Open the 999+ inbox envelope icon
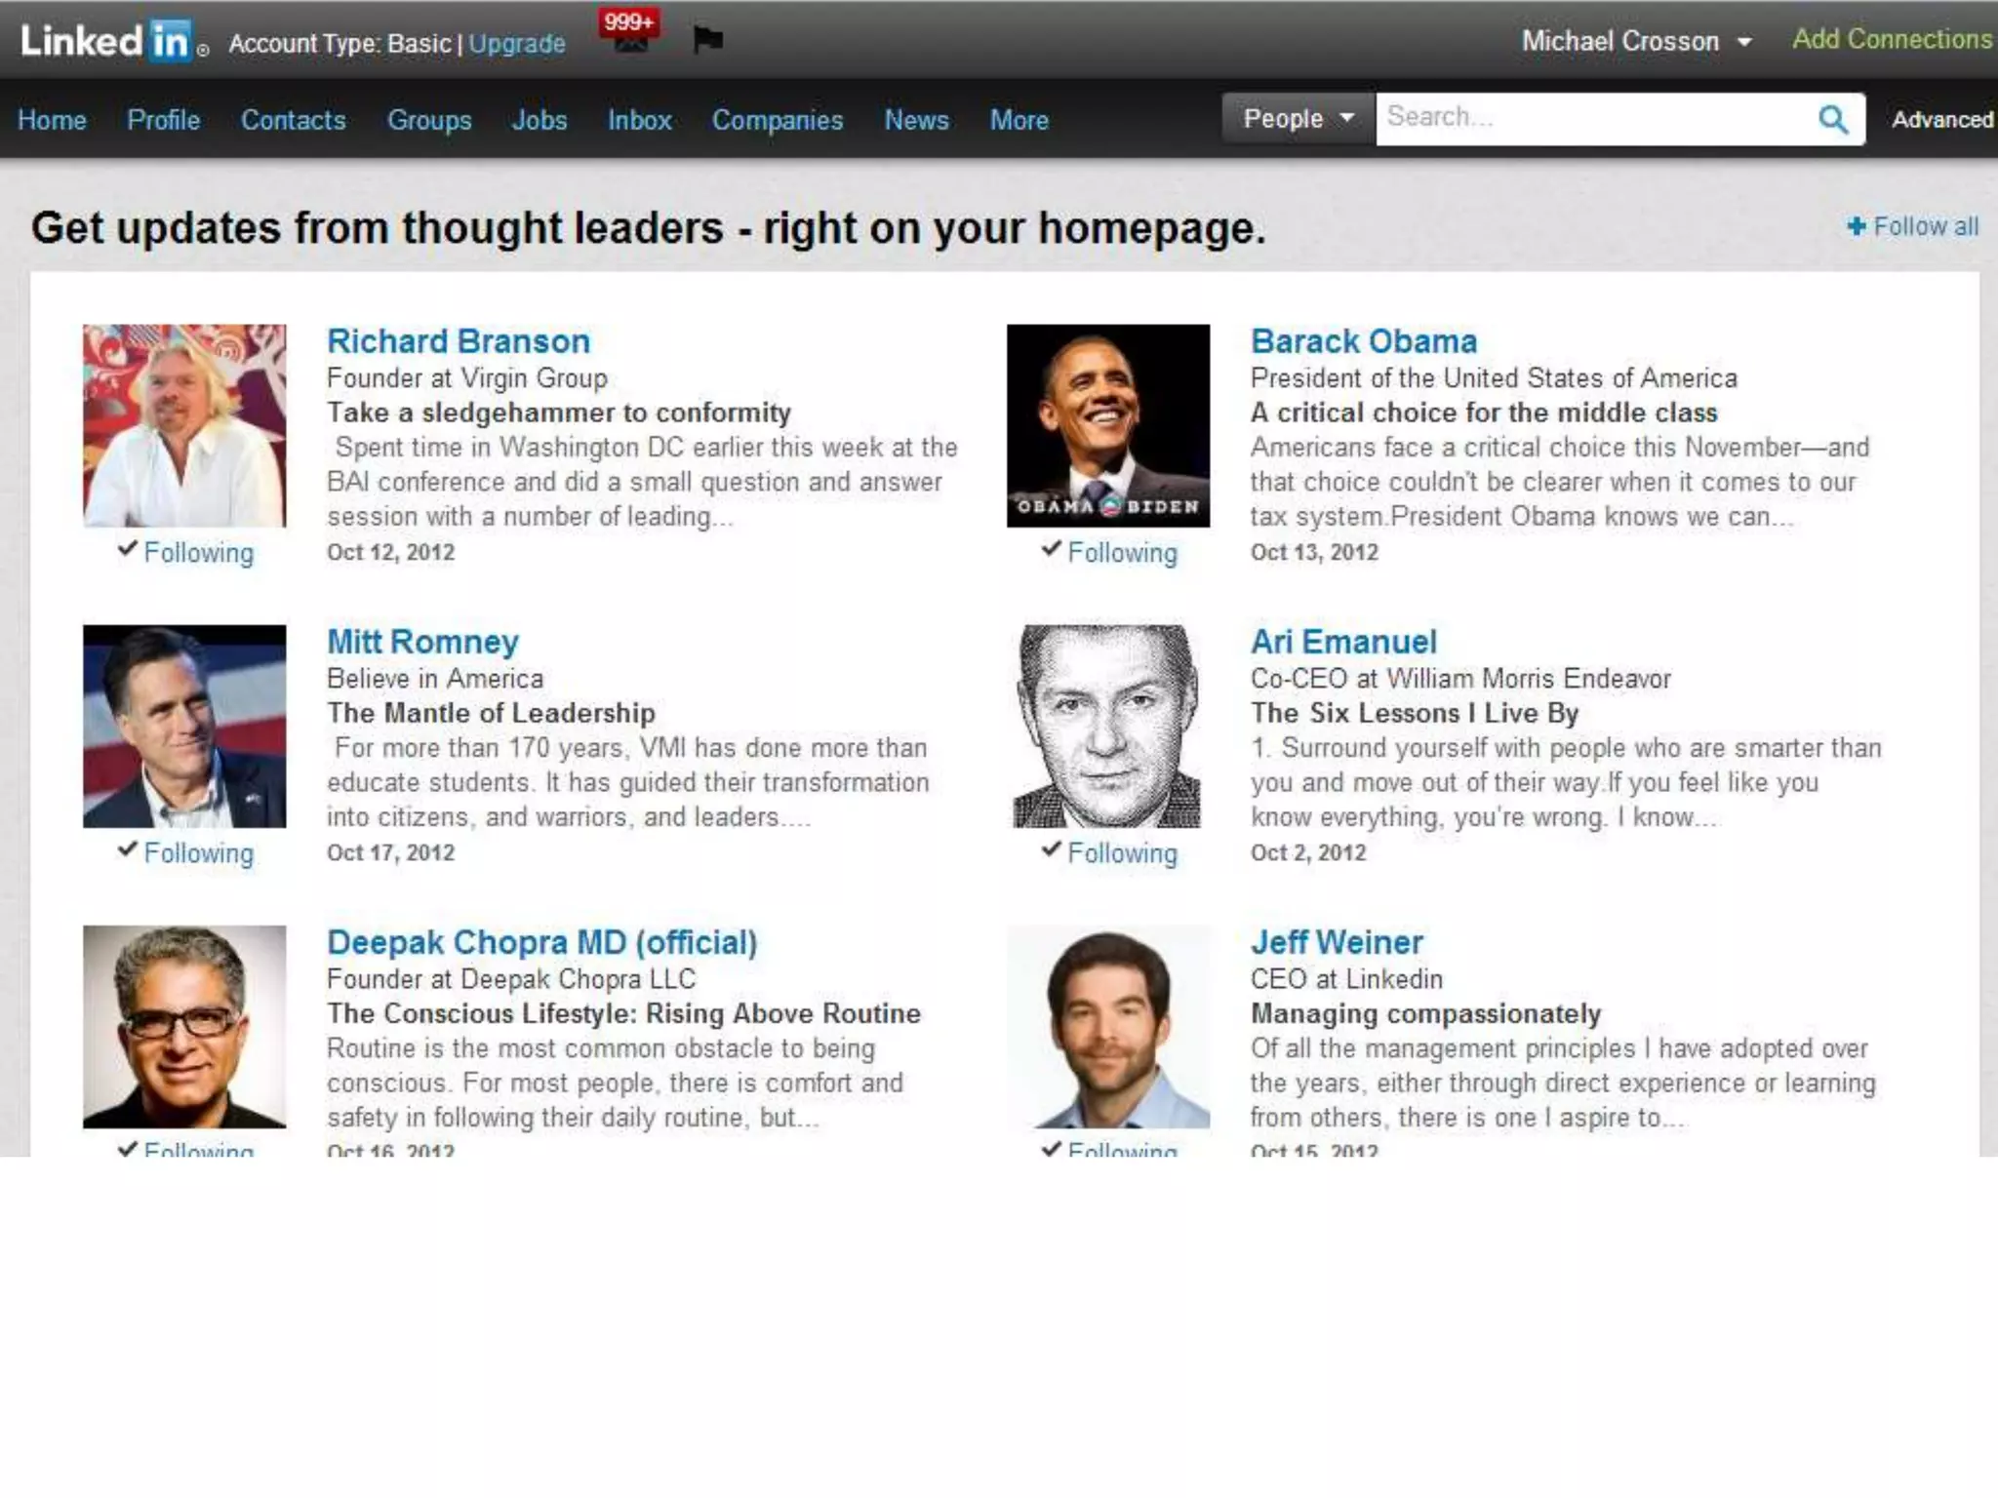1998x1498 pixels. [630, 41]
